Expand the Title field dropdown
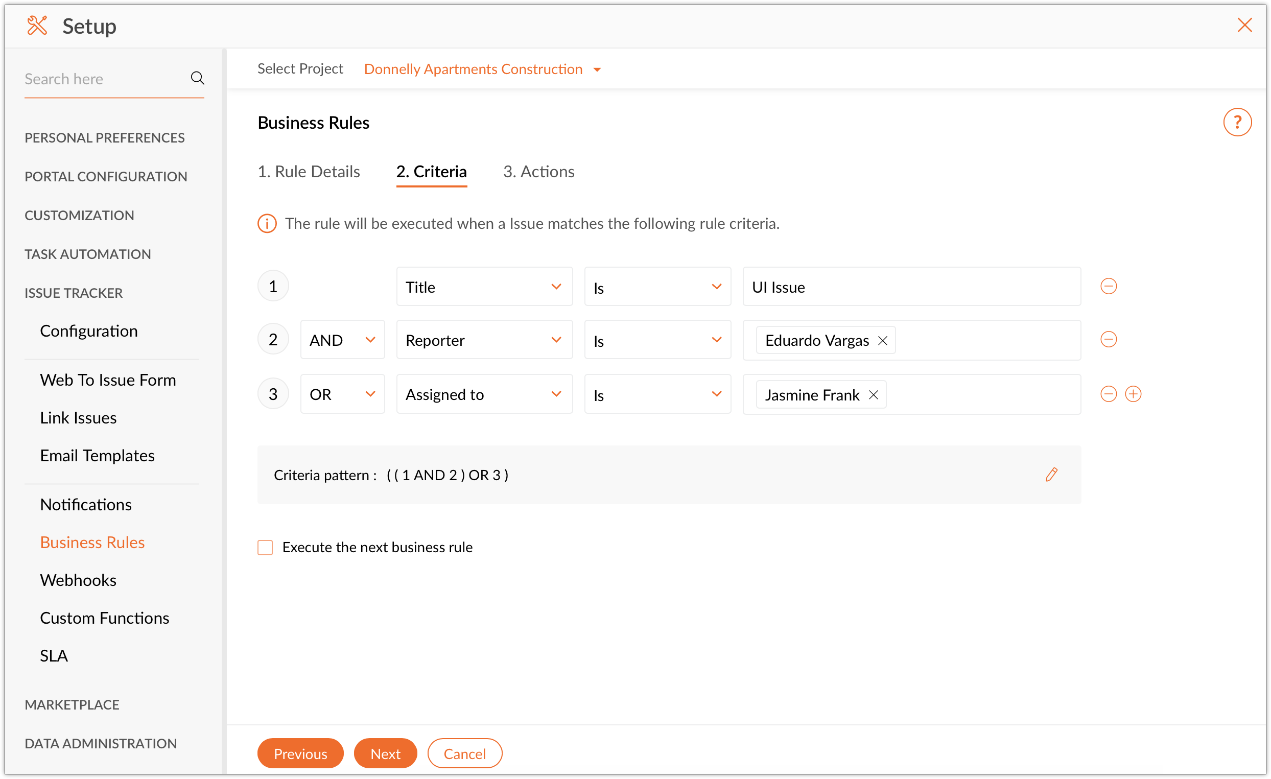This screenshot has height=779, width=1271. pyautogui.click(x=484, y=287)
